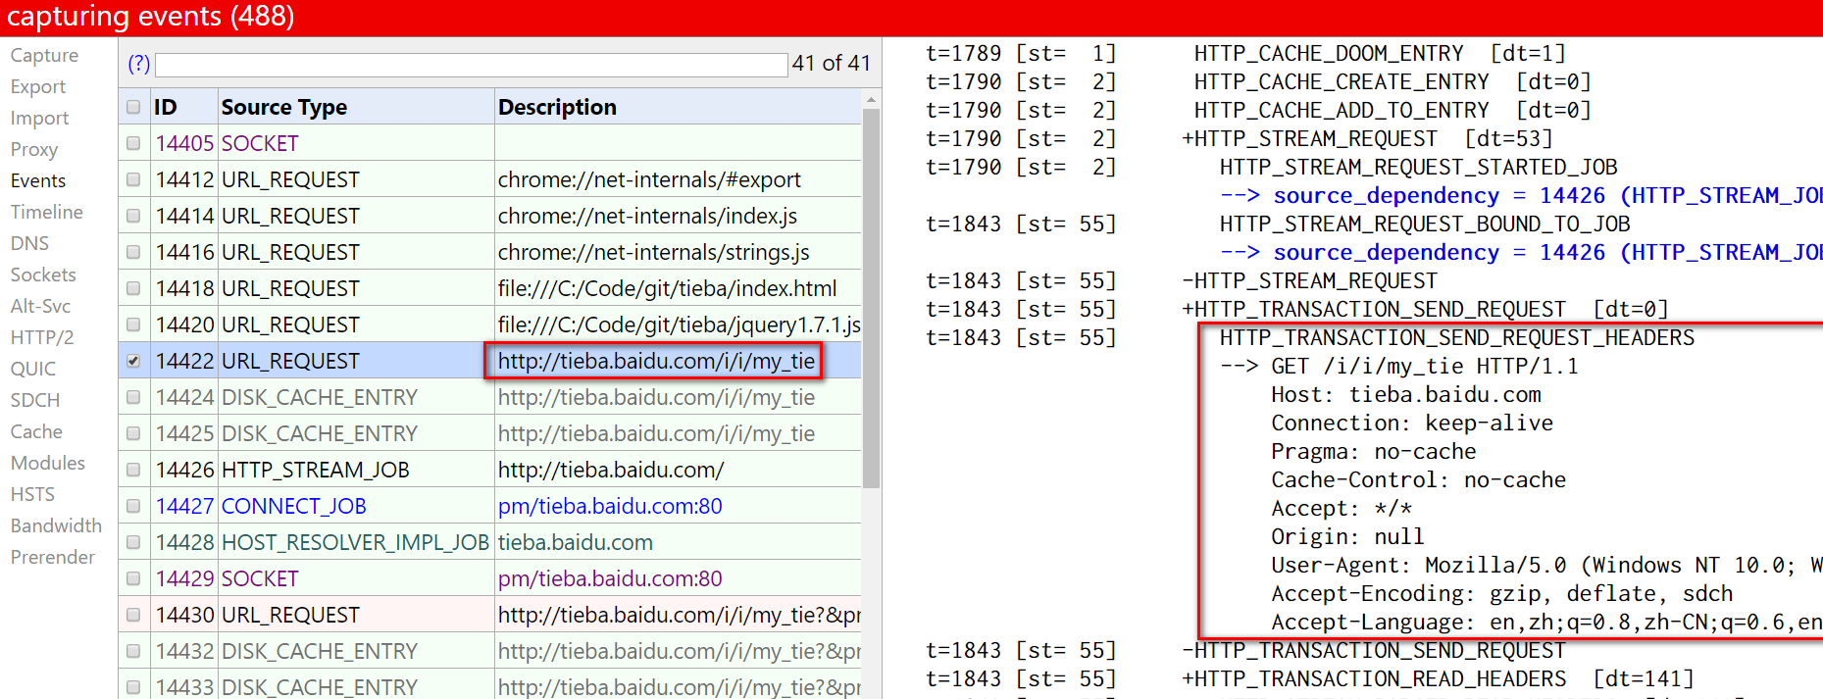Open the Modules tab

pyautogui.click(x=47, y=464)
